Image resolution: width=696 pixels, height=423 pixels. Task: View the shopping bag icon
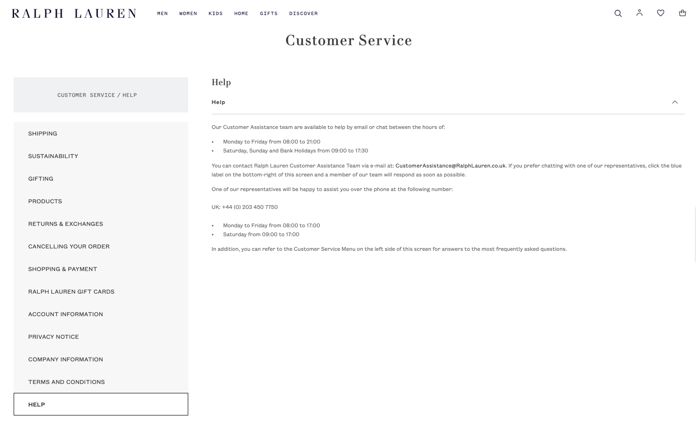[682, 13]
